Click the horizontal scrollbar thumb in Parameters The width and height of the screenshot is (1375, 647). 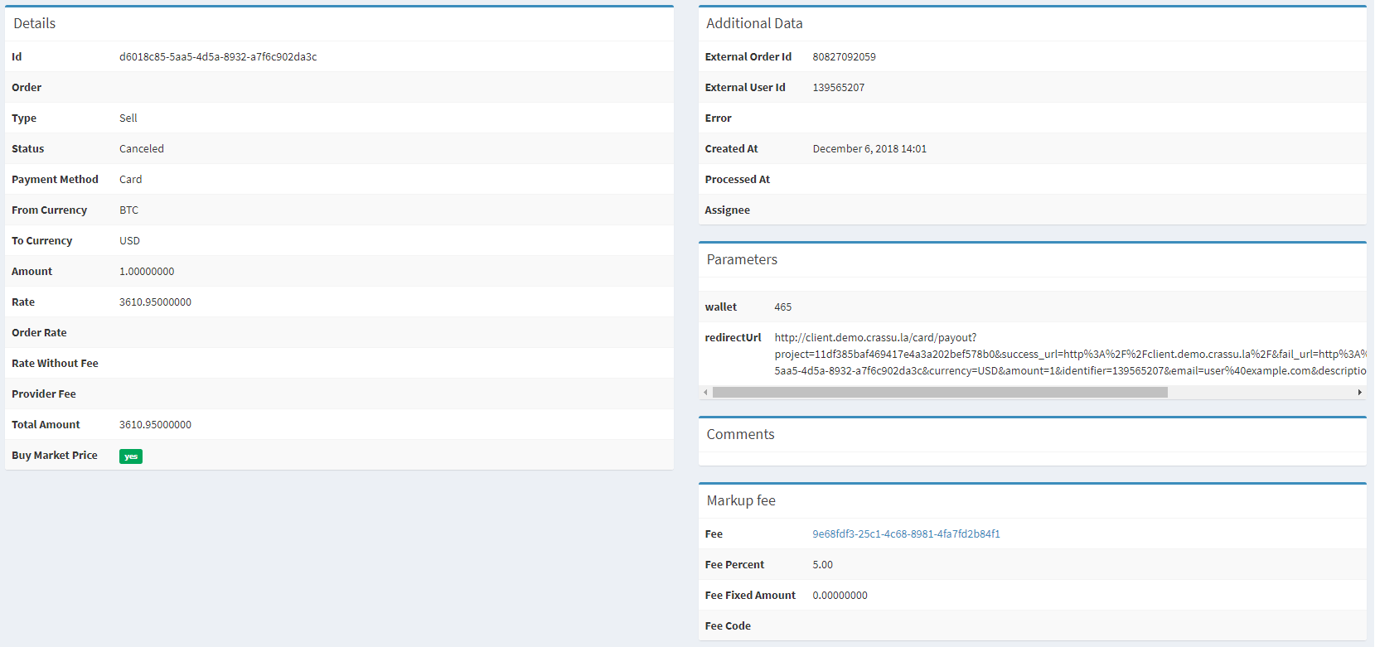point(939,393)
